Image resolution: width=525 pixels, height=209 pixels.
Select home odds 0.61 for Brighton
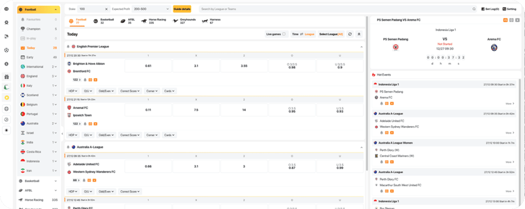click(148, 66)
